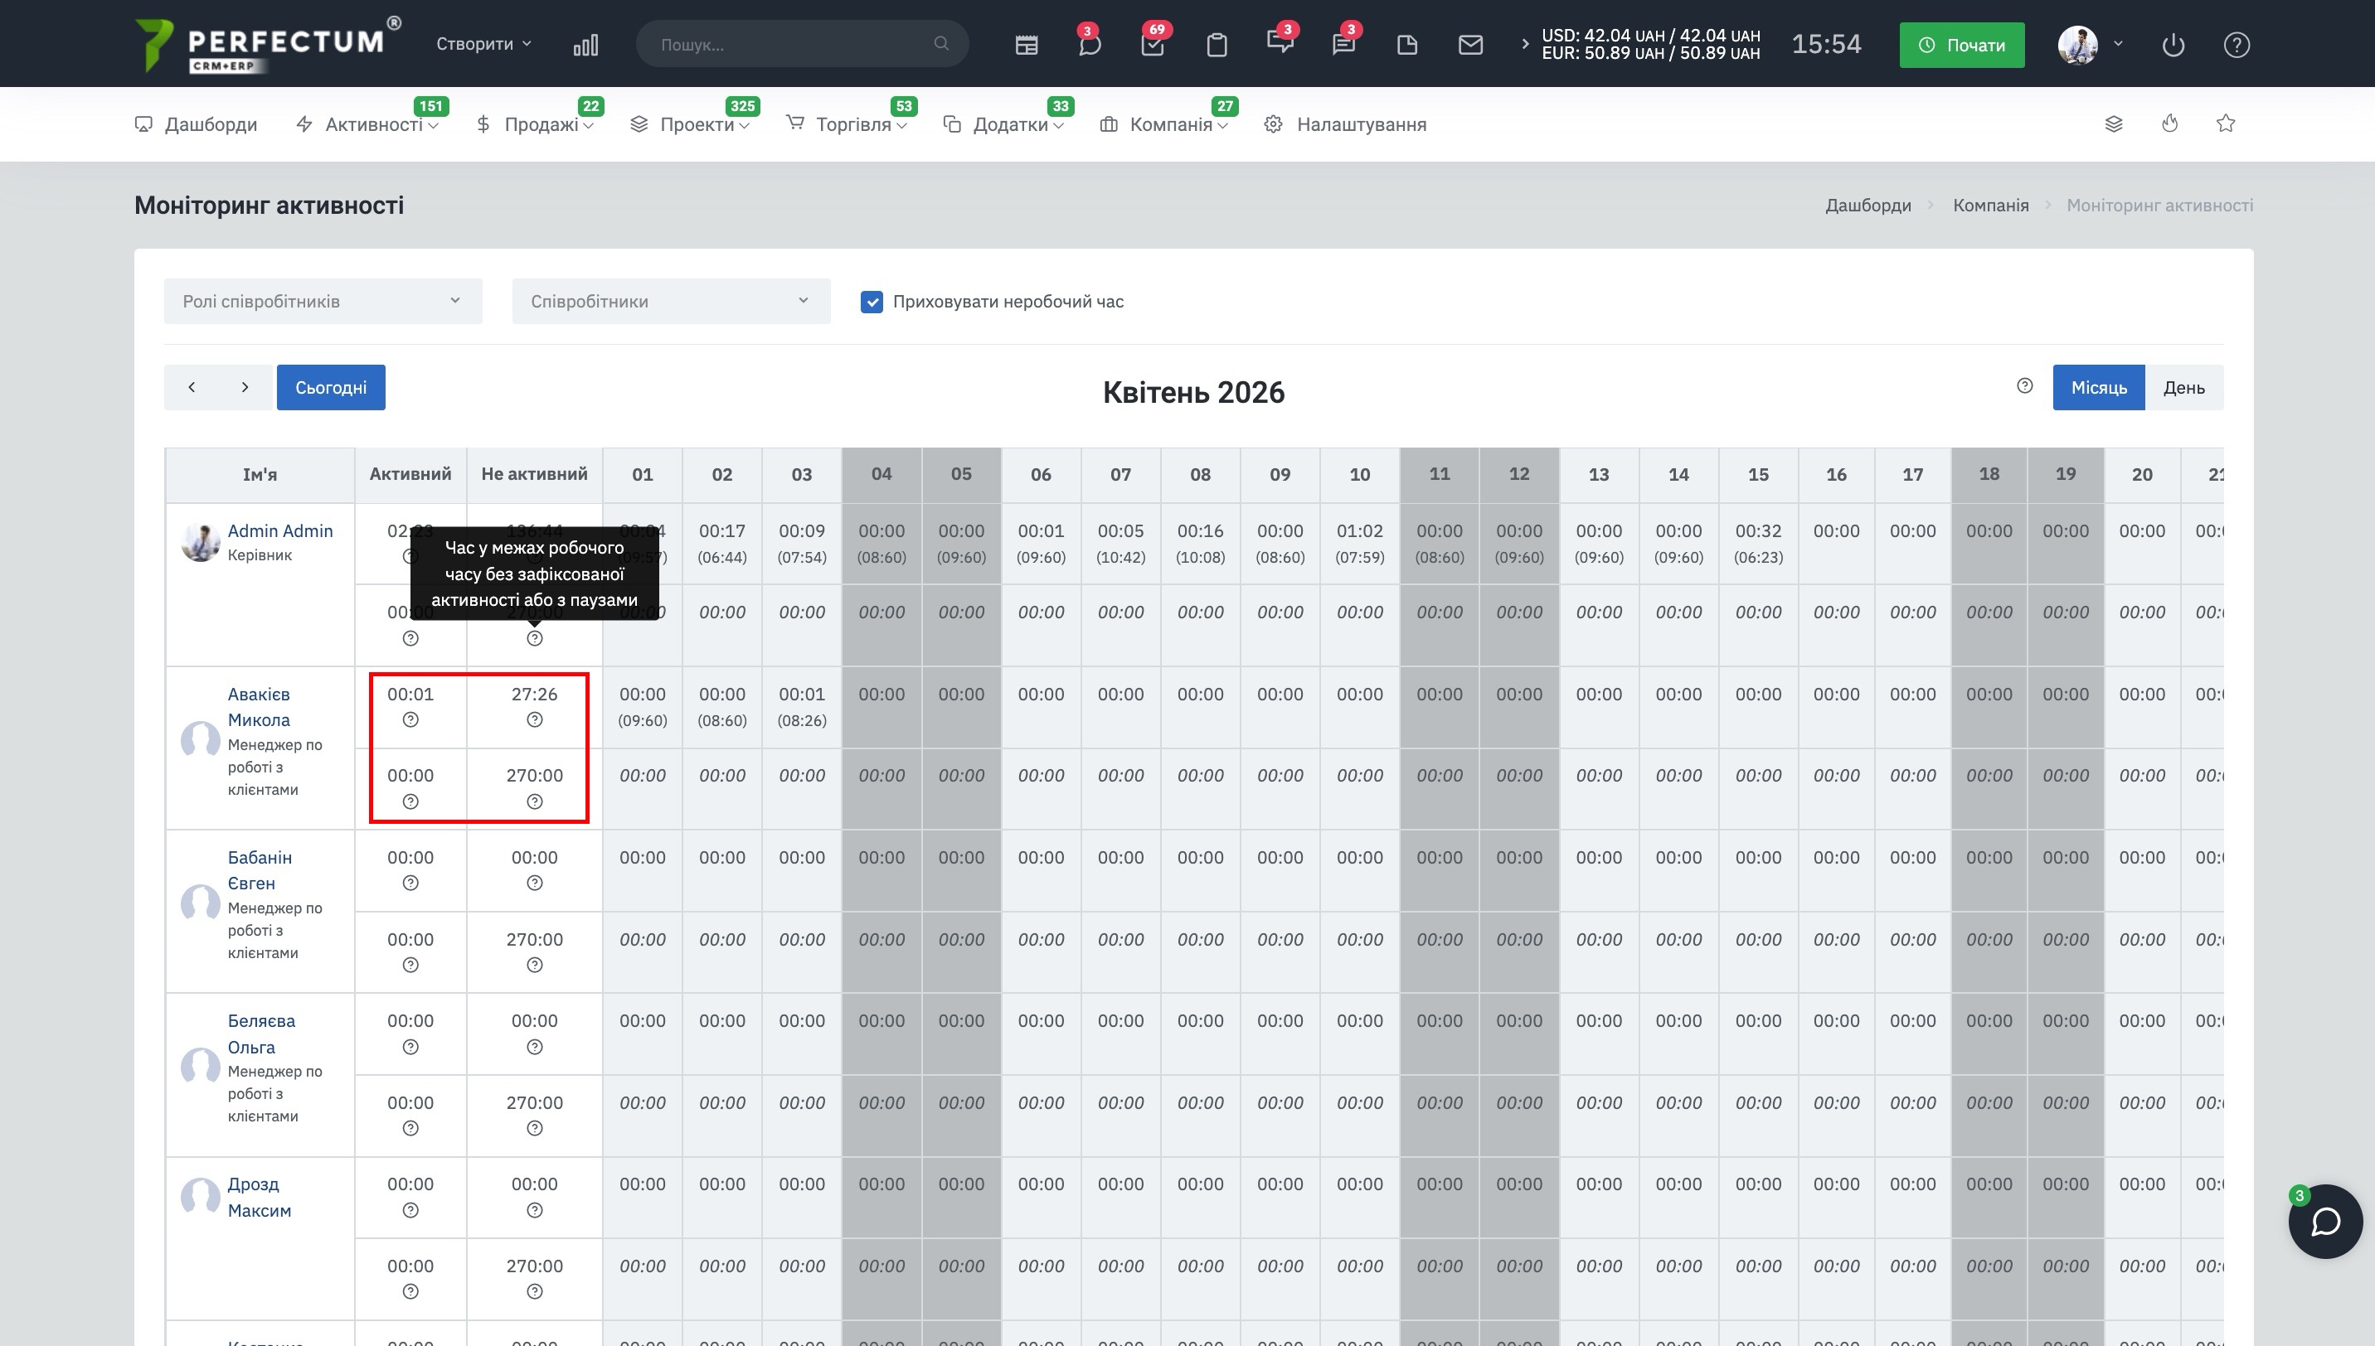Image resolution: width=2375 pixels, height=1346 pixels.
Task: Switch view to День
Action: click(2183, 387)
